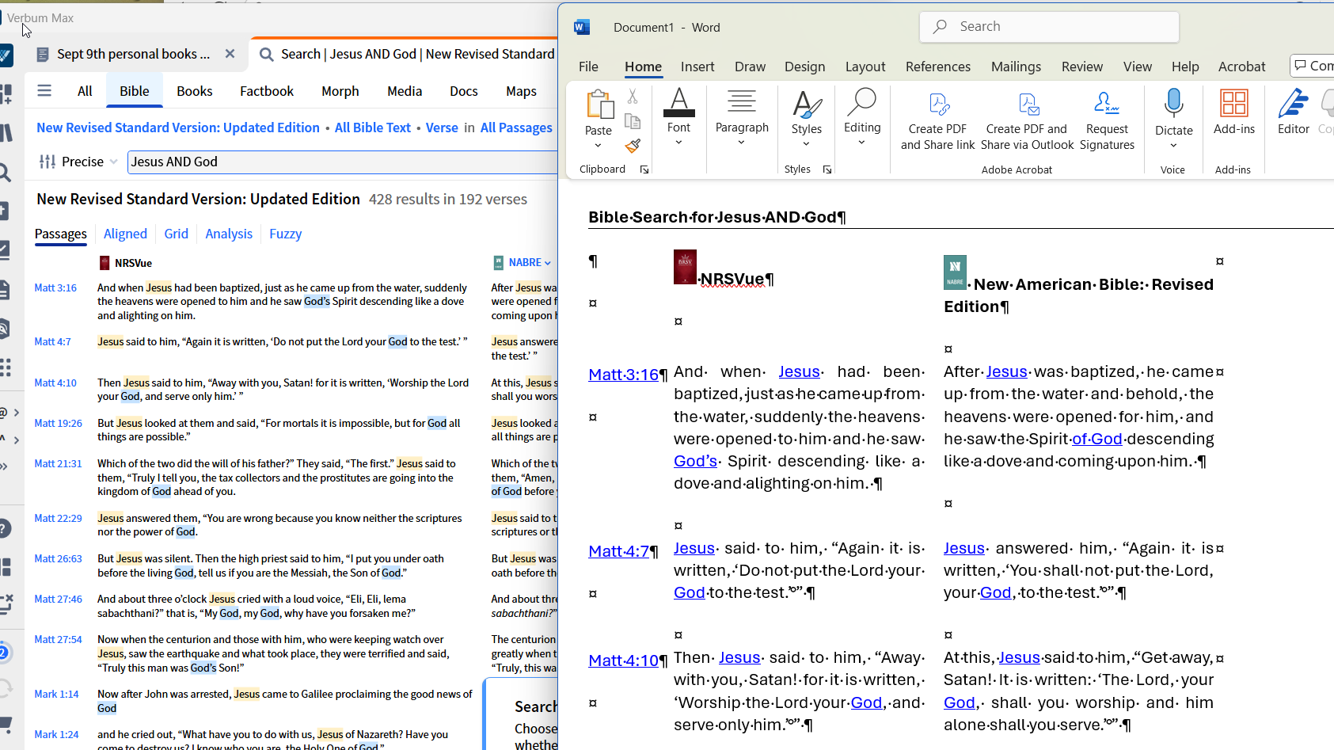Viewport: 1334px width, 750px height.
Task: Click Create PDF and Share link
Action: 937,120
